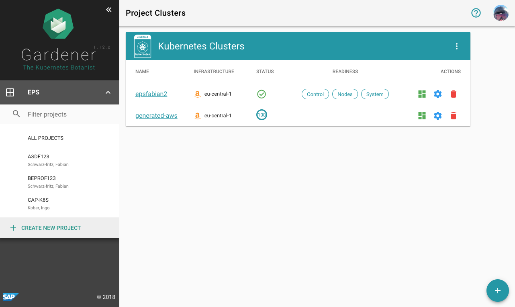
Task: Delete the epsfabian2 cluster
Action: [454, 94]
